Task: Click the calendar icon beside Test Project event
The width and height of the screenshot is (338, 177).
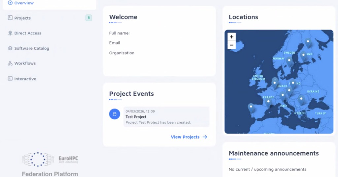Action: click(x=115, y=114)
